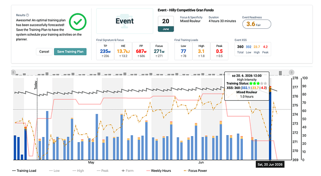Save the Training Plan
The image size is (321, 176).
[x=70, y=52]
